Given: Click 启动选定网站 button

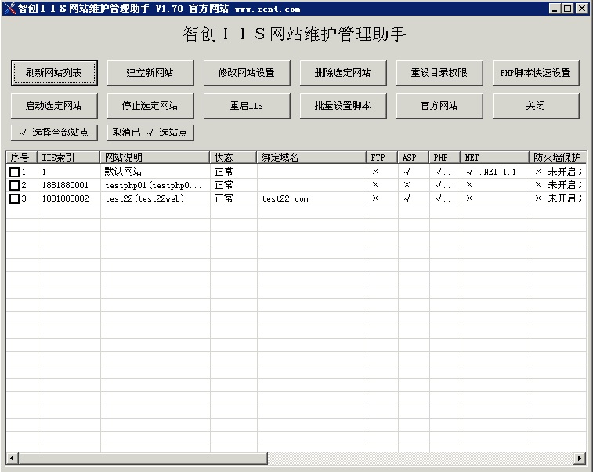Looking at the screenshot, I should click(54, 106).
